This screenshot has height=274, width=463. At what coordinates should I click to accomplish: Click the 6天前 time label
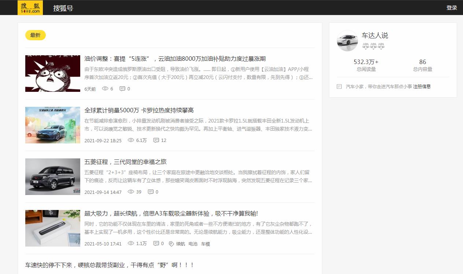(90, 89)
